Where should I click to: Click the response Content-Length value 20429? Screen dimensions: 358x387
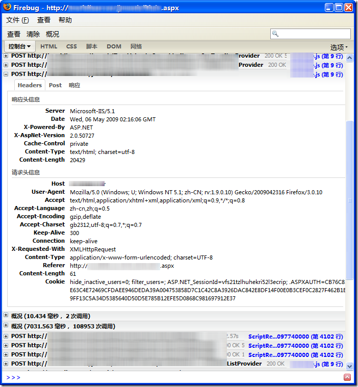point(78,160)
